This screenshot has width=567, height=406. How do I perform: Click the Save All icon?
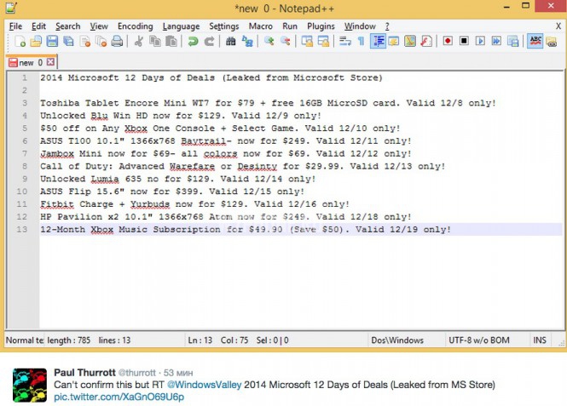click(x=68, y=42)
